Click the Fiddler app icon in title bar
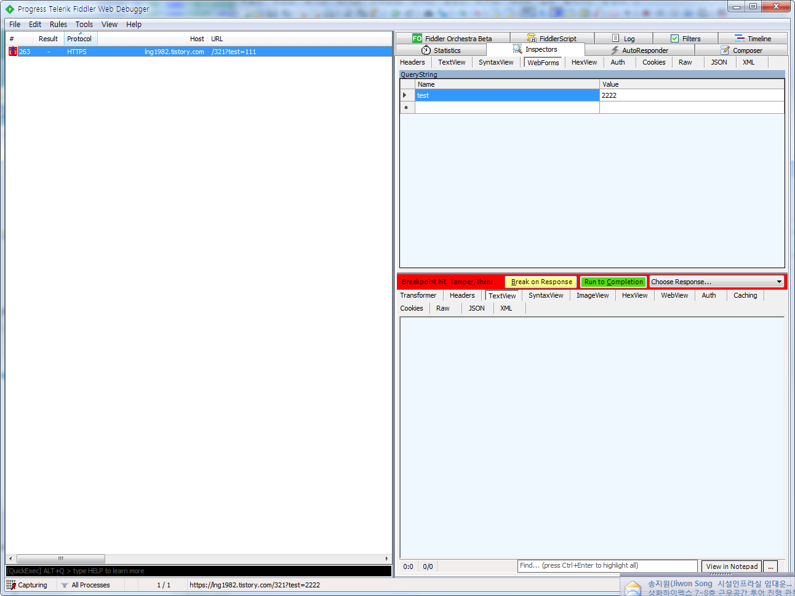The width and height of the screenshot is (795, 596). pos(10,9)
